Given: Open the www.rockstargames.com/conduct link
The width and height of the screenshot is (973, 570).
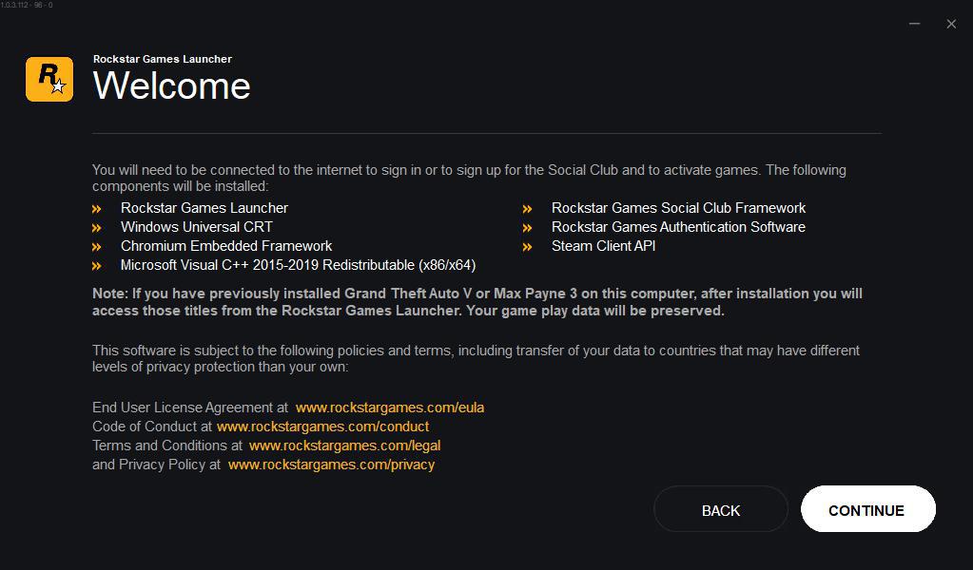Looking at the screenshot, I should click(x=322, y=427).
